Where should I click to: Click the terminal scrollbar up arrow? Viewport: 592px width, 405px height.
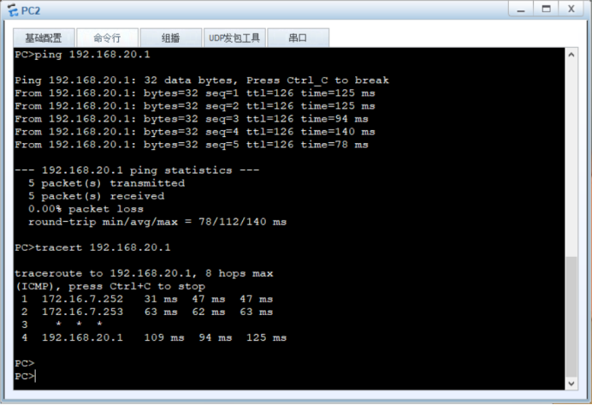[x=571, y=55]
